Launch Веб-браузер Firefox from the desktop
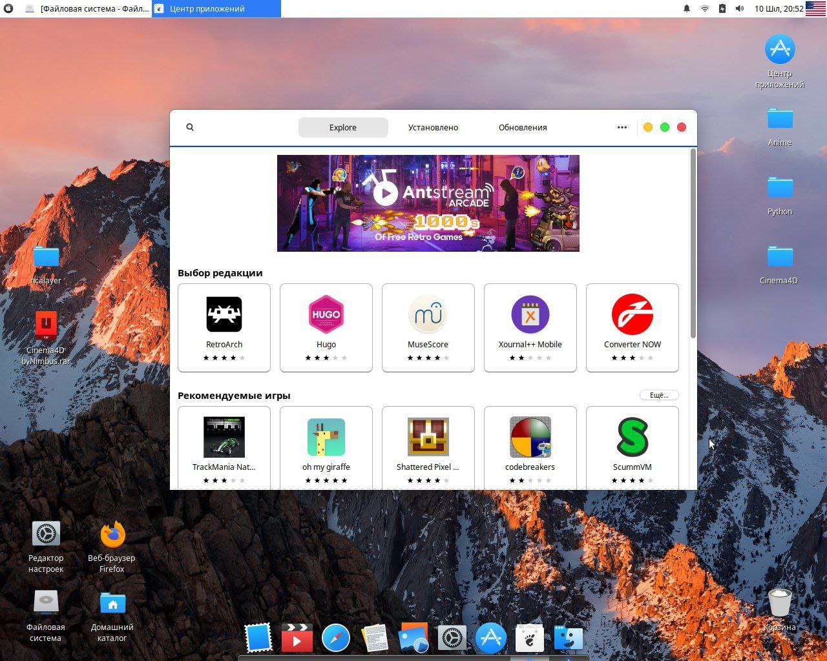 [112, 546]
